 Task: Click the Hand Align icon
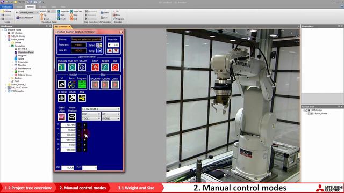point(62,117)
